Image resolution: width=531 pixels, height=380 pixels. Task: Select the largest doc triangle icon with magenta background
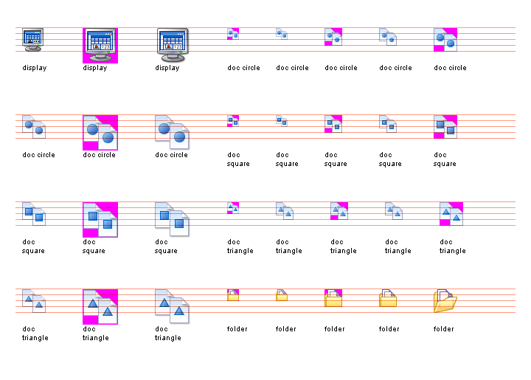point(100,306)
